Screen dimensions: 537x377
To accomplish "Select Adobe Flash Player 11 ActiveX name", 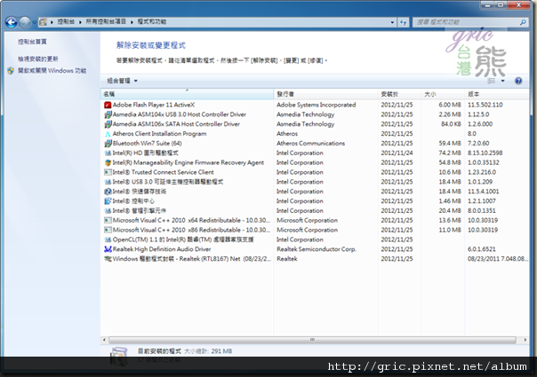I will tap(154, 105).
